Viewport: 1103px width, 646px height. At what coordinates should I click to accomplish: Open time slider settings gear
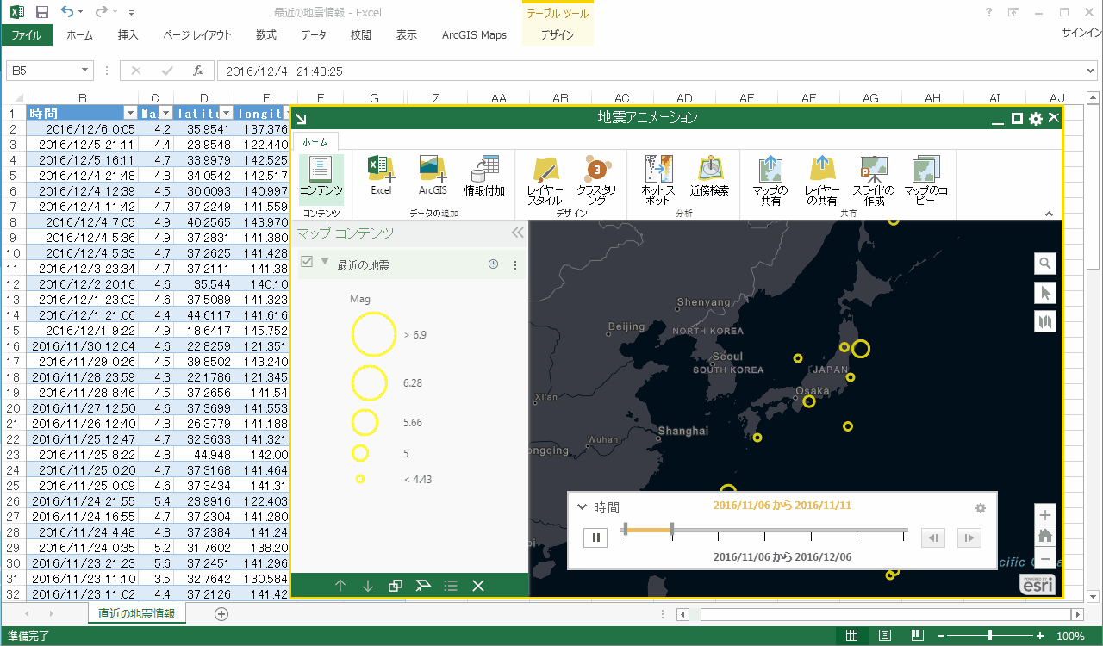980,508
